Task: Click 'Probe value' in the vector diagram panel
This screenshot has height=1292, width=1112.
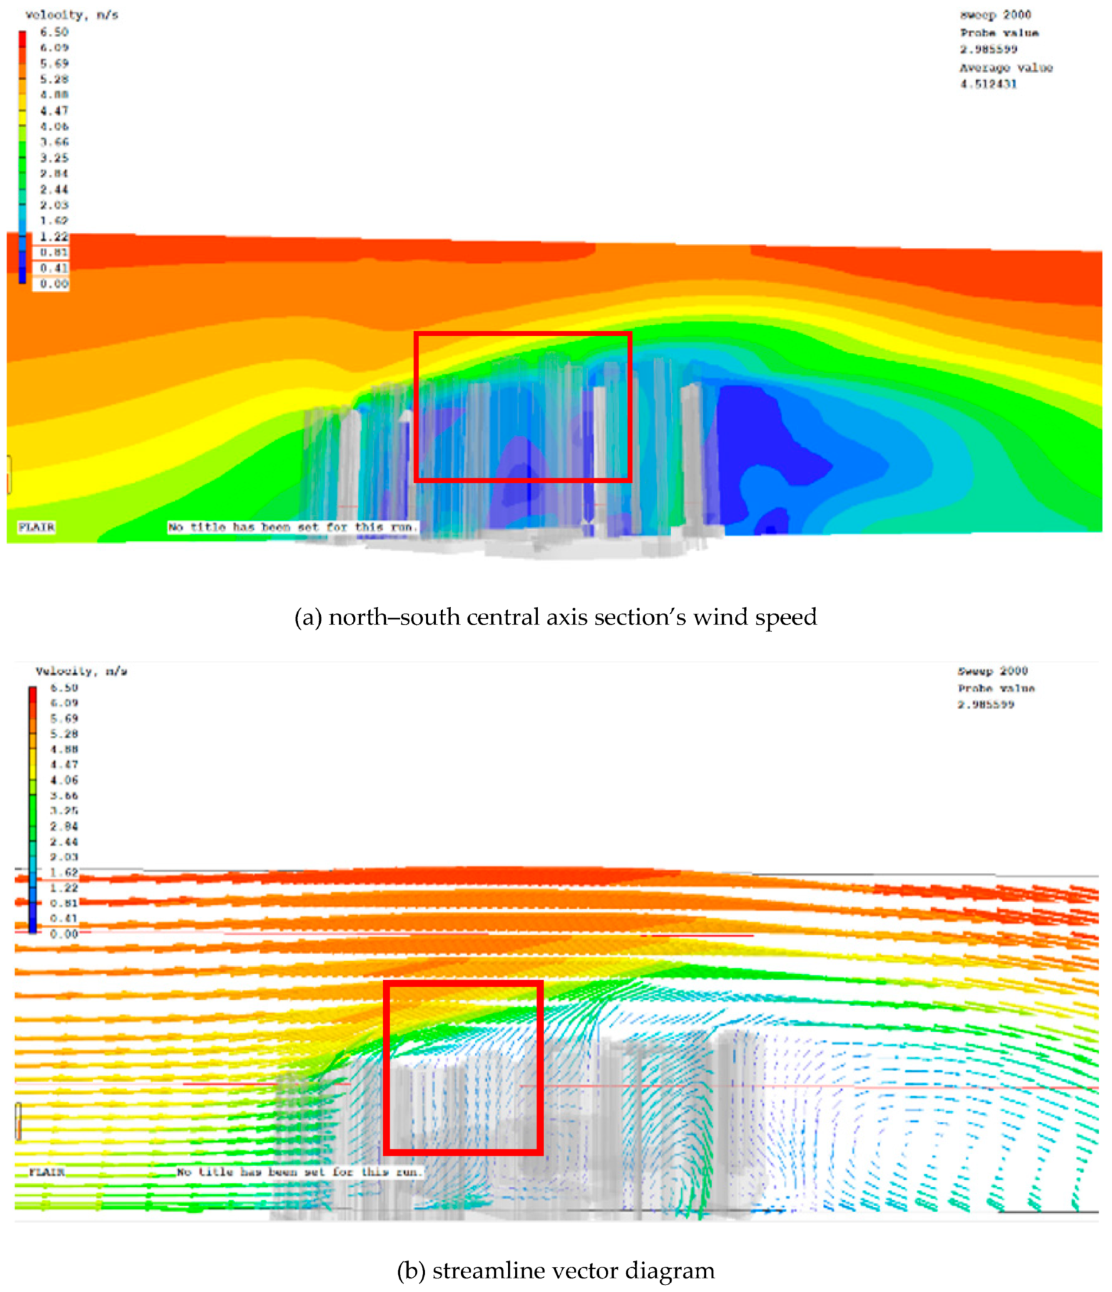Action: pyautogui.click(x=996, y=688)
